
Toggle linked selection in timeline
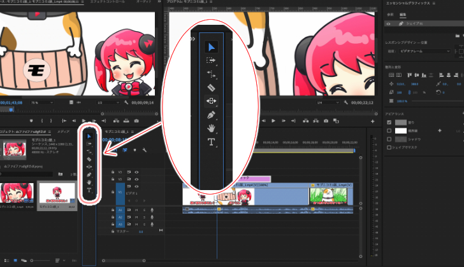tap(125, 150)
